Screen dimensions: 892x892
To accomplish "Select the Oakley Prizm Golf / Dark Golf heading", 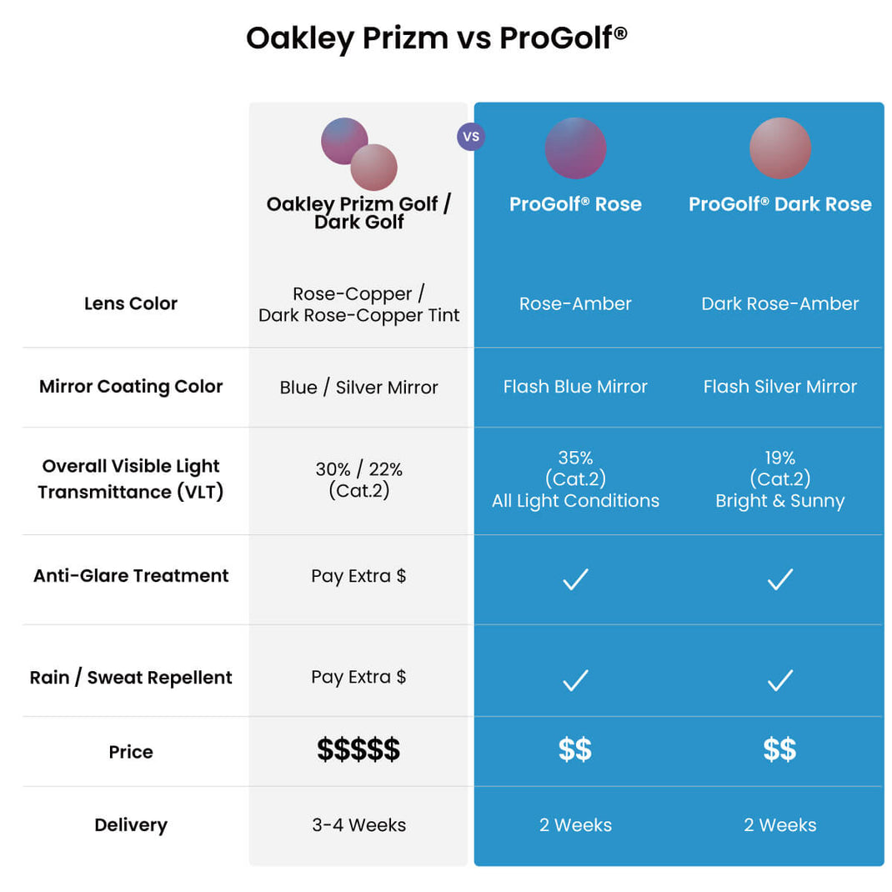I will (x=359, y=213).
